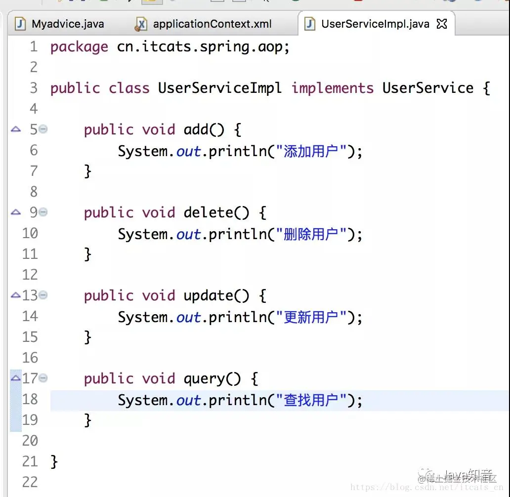The height and width of the screenshot is (497, 510).
Task: Click the implements marker beside line 5
Action: tap(16, 129)
